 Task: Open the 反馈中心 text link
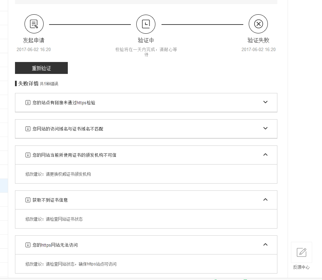click(301, 267)
